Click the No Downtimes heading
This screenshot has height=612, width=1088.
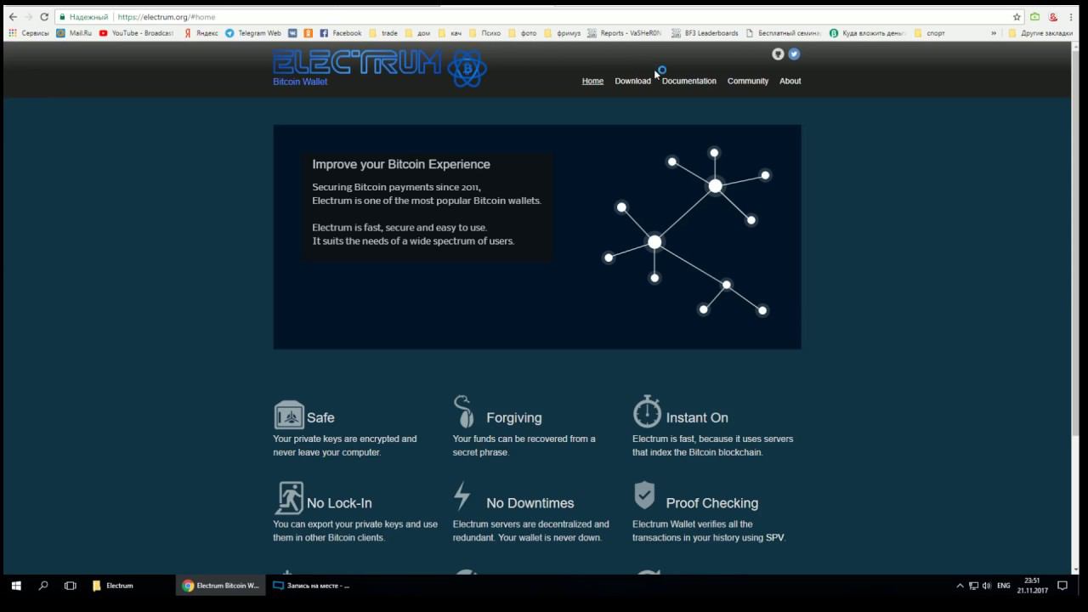click(530, 503)
